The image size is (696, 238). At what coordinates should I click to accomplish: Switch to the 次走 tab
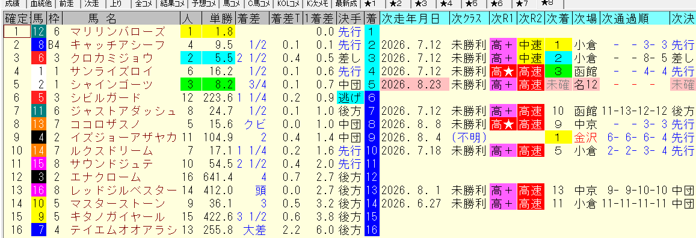coord(92,4)
